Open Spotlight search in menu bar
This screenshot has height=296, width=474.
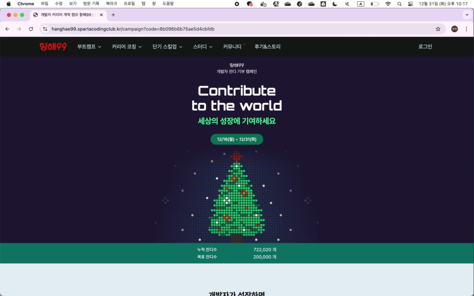[x=400, y=4]
